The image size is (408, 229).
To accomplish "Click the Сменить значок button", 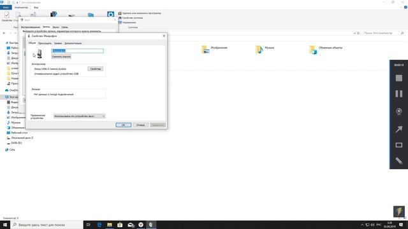I will coord(61,57).
